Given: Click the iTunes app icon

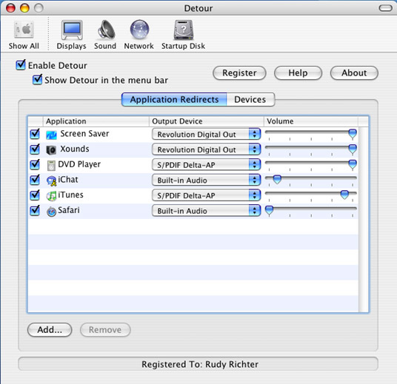Looking at the screenshot, I should pos(51,196).
